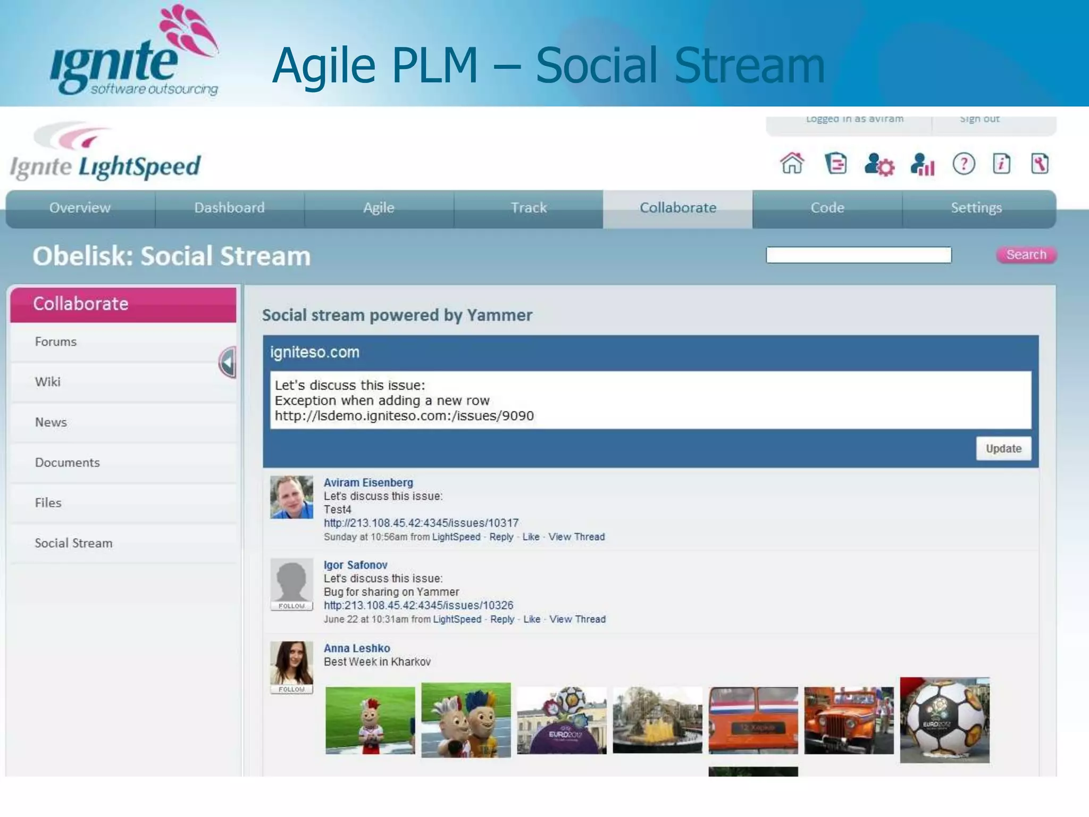Open Anna Leshko's profile photo

291,663
